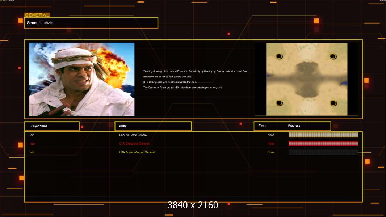Select the red player name in GLA row
Screen dimensions: 386x217
pos(33,144)
